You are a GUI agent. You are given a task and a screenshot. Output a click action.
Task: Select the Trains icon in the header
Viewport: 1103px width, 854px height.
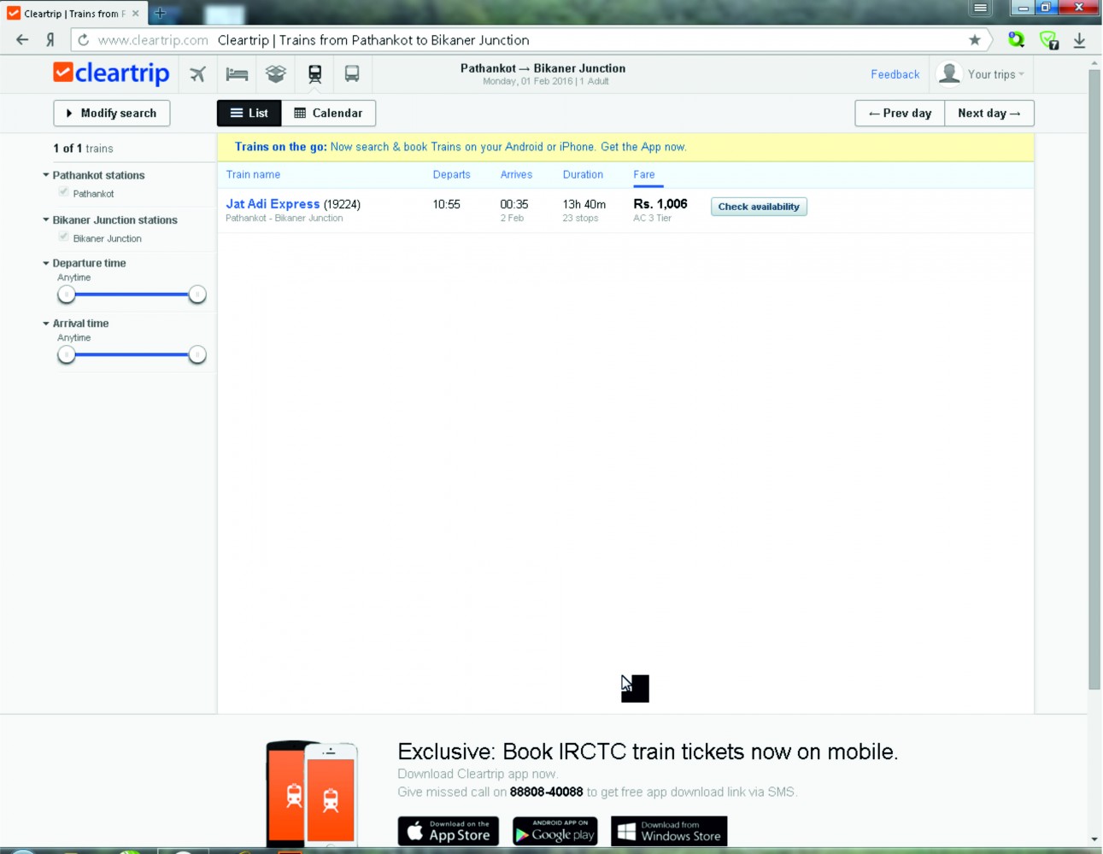314,74
